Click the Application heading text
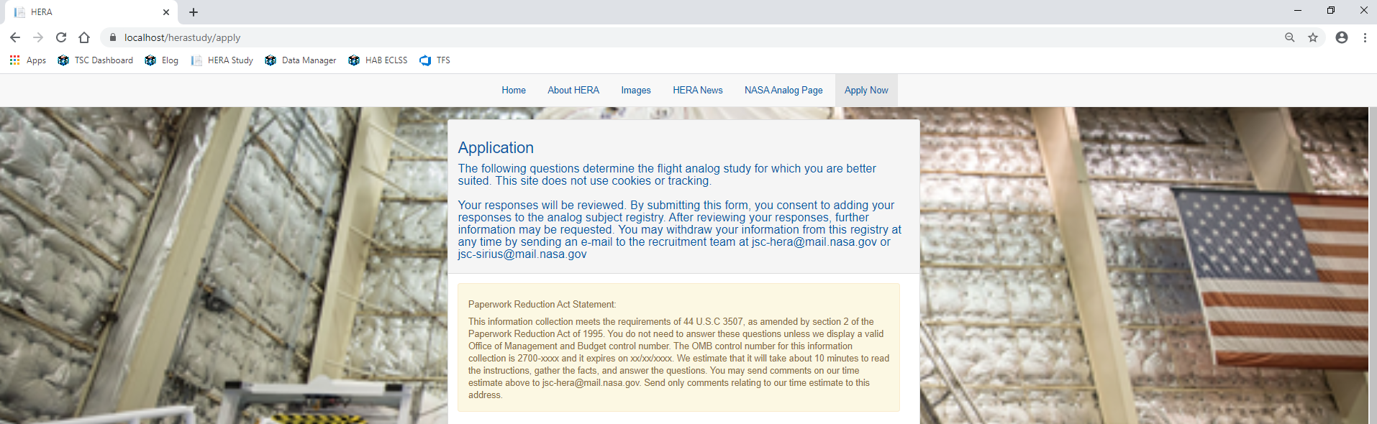1377x424 pixels. [x=496, y=148]
